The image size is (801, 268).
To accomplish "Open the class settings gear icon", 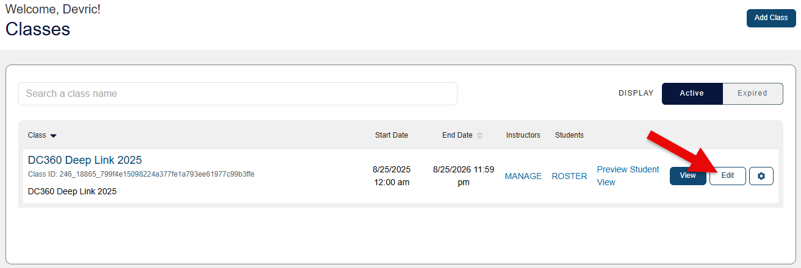I will (x=761, y=176).
